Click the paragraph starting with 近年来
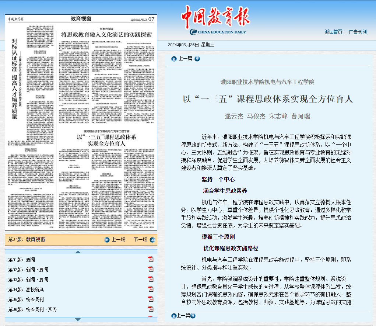This screenshot has height=326, width=376. point(266,152)
